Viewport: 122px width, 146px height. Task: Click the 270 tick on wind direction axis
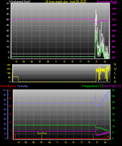[9, 69]
